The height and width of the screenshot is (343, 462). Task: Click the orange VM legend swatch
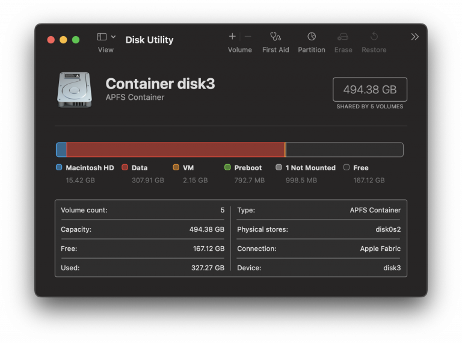coord(176,167)
